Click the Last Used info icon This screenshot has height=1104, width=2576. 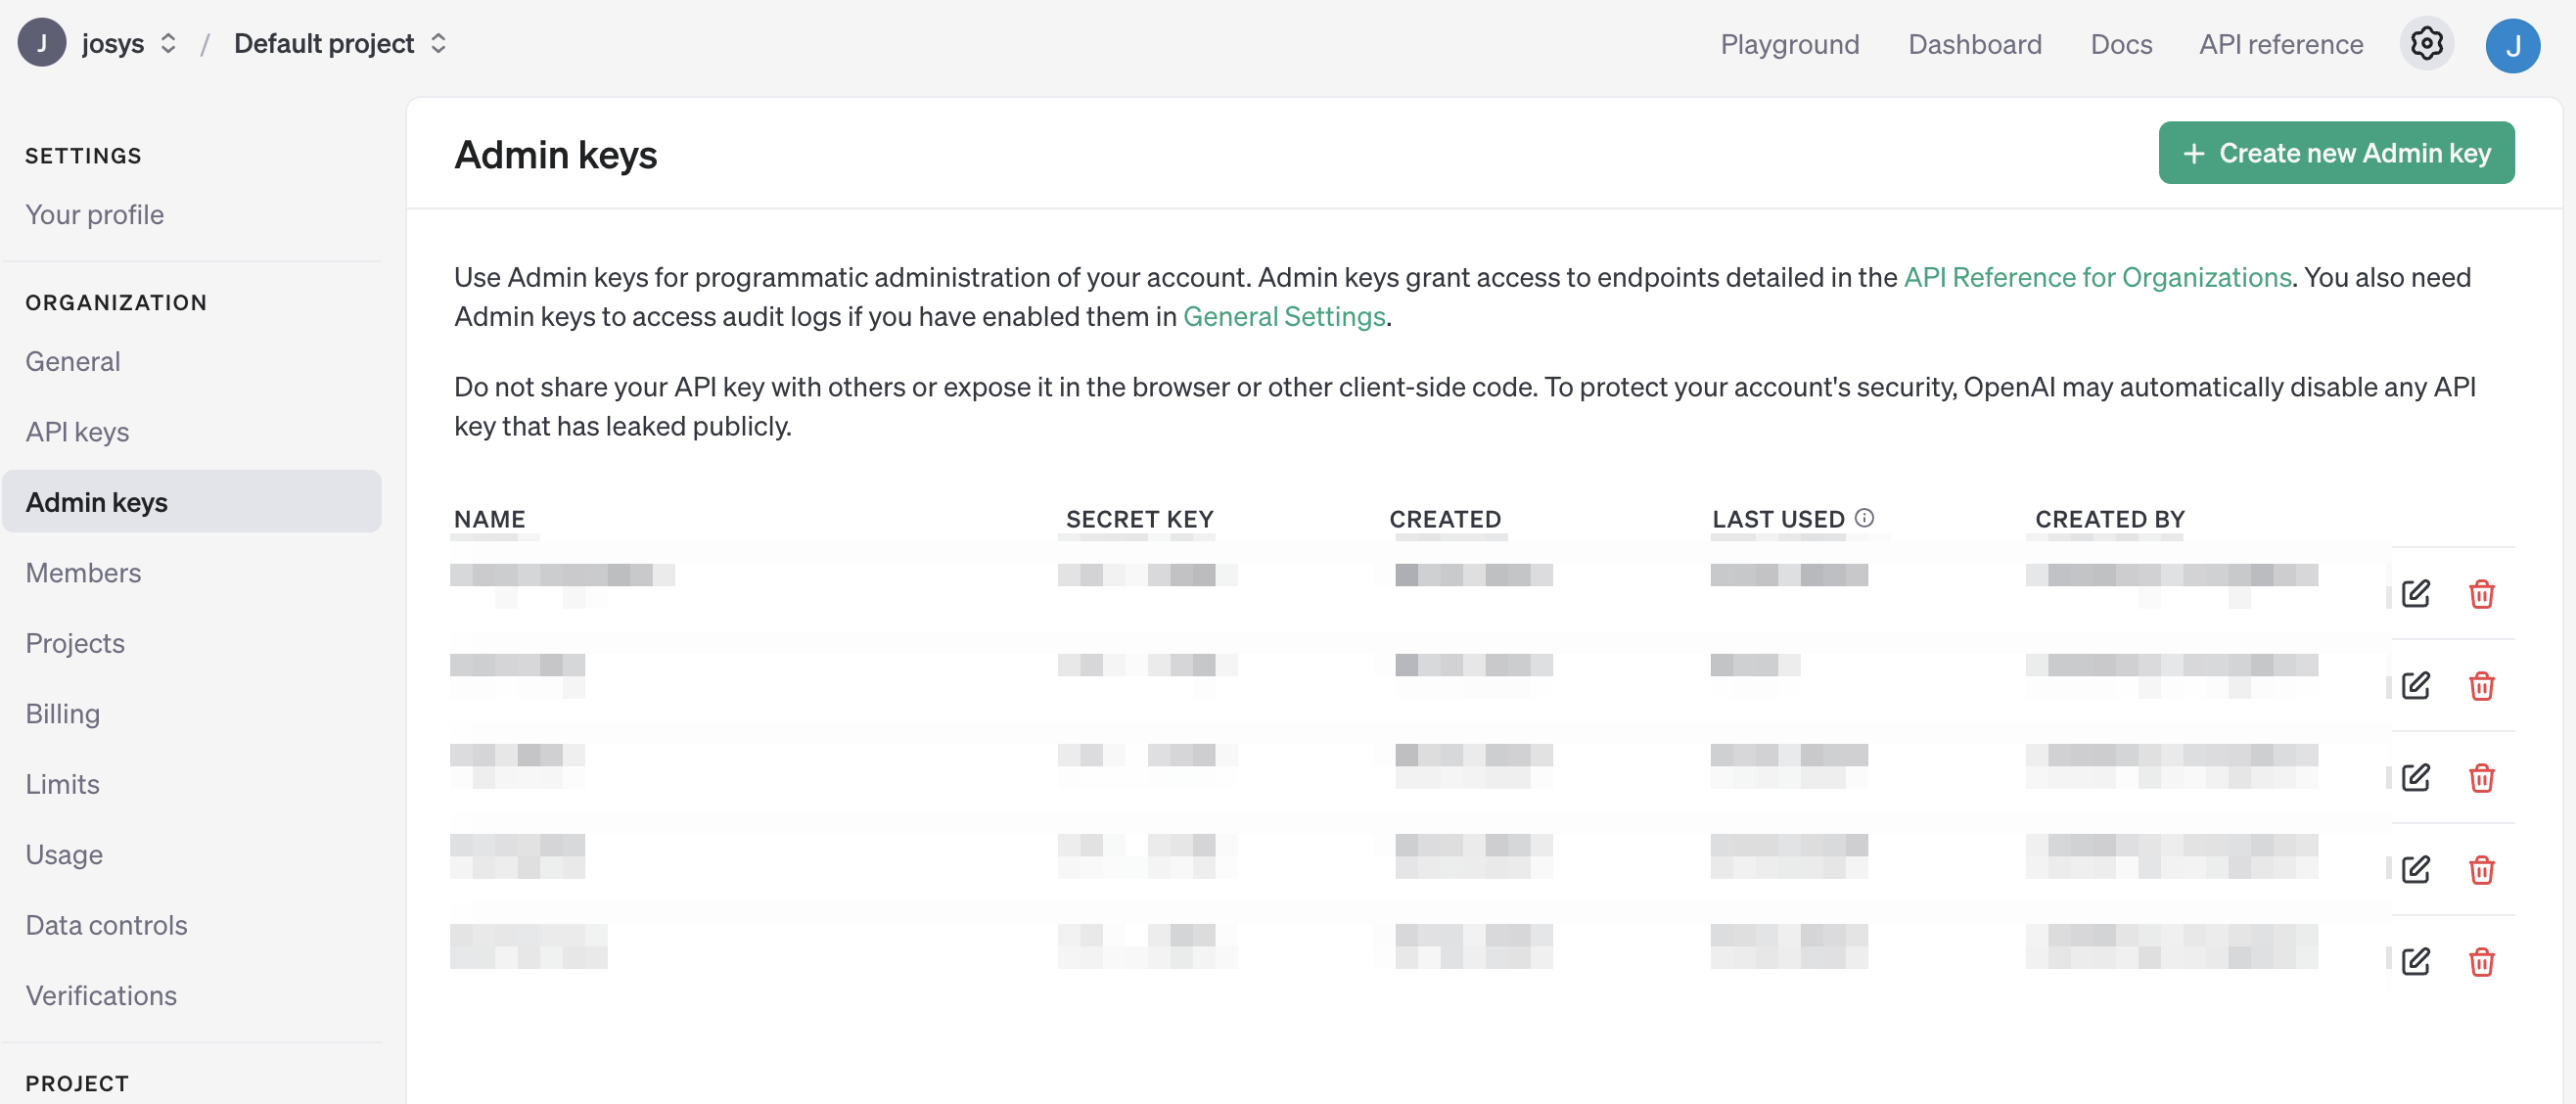click(1864, 518)
